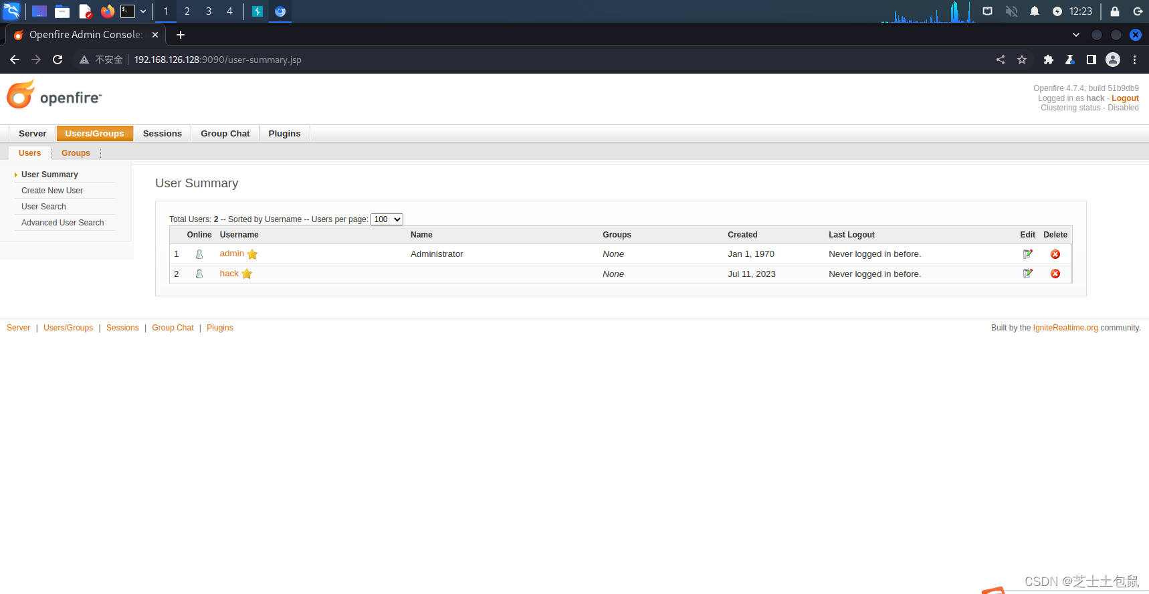Open the admin username link
The image size is (1149, 594).
pos(231,254)
